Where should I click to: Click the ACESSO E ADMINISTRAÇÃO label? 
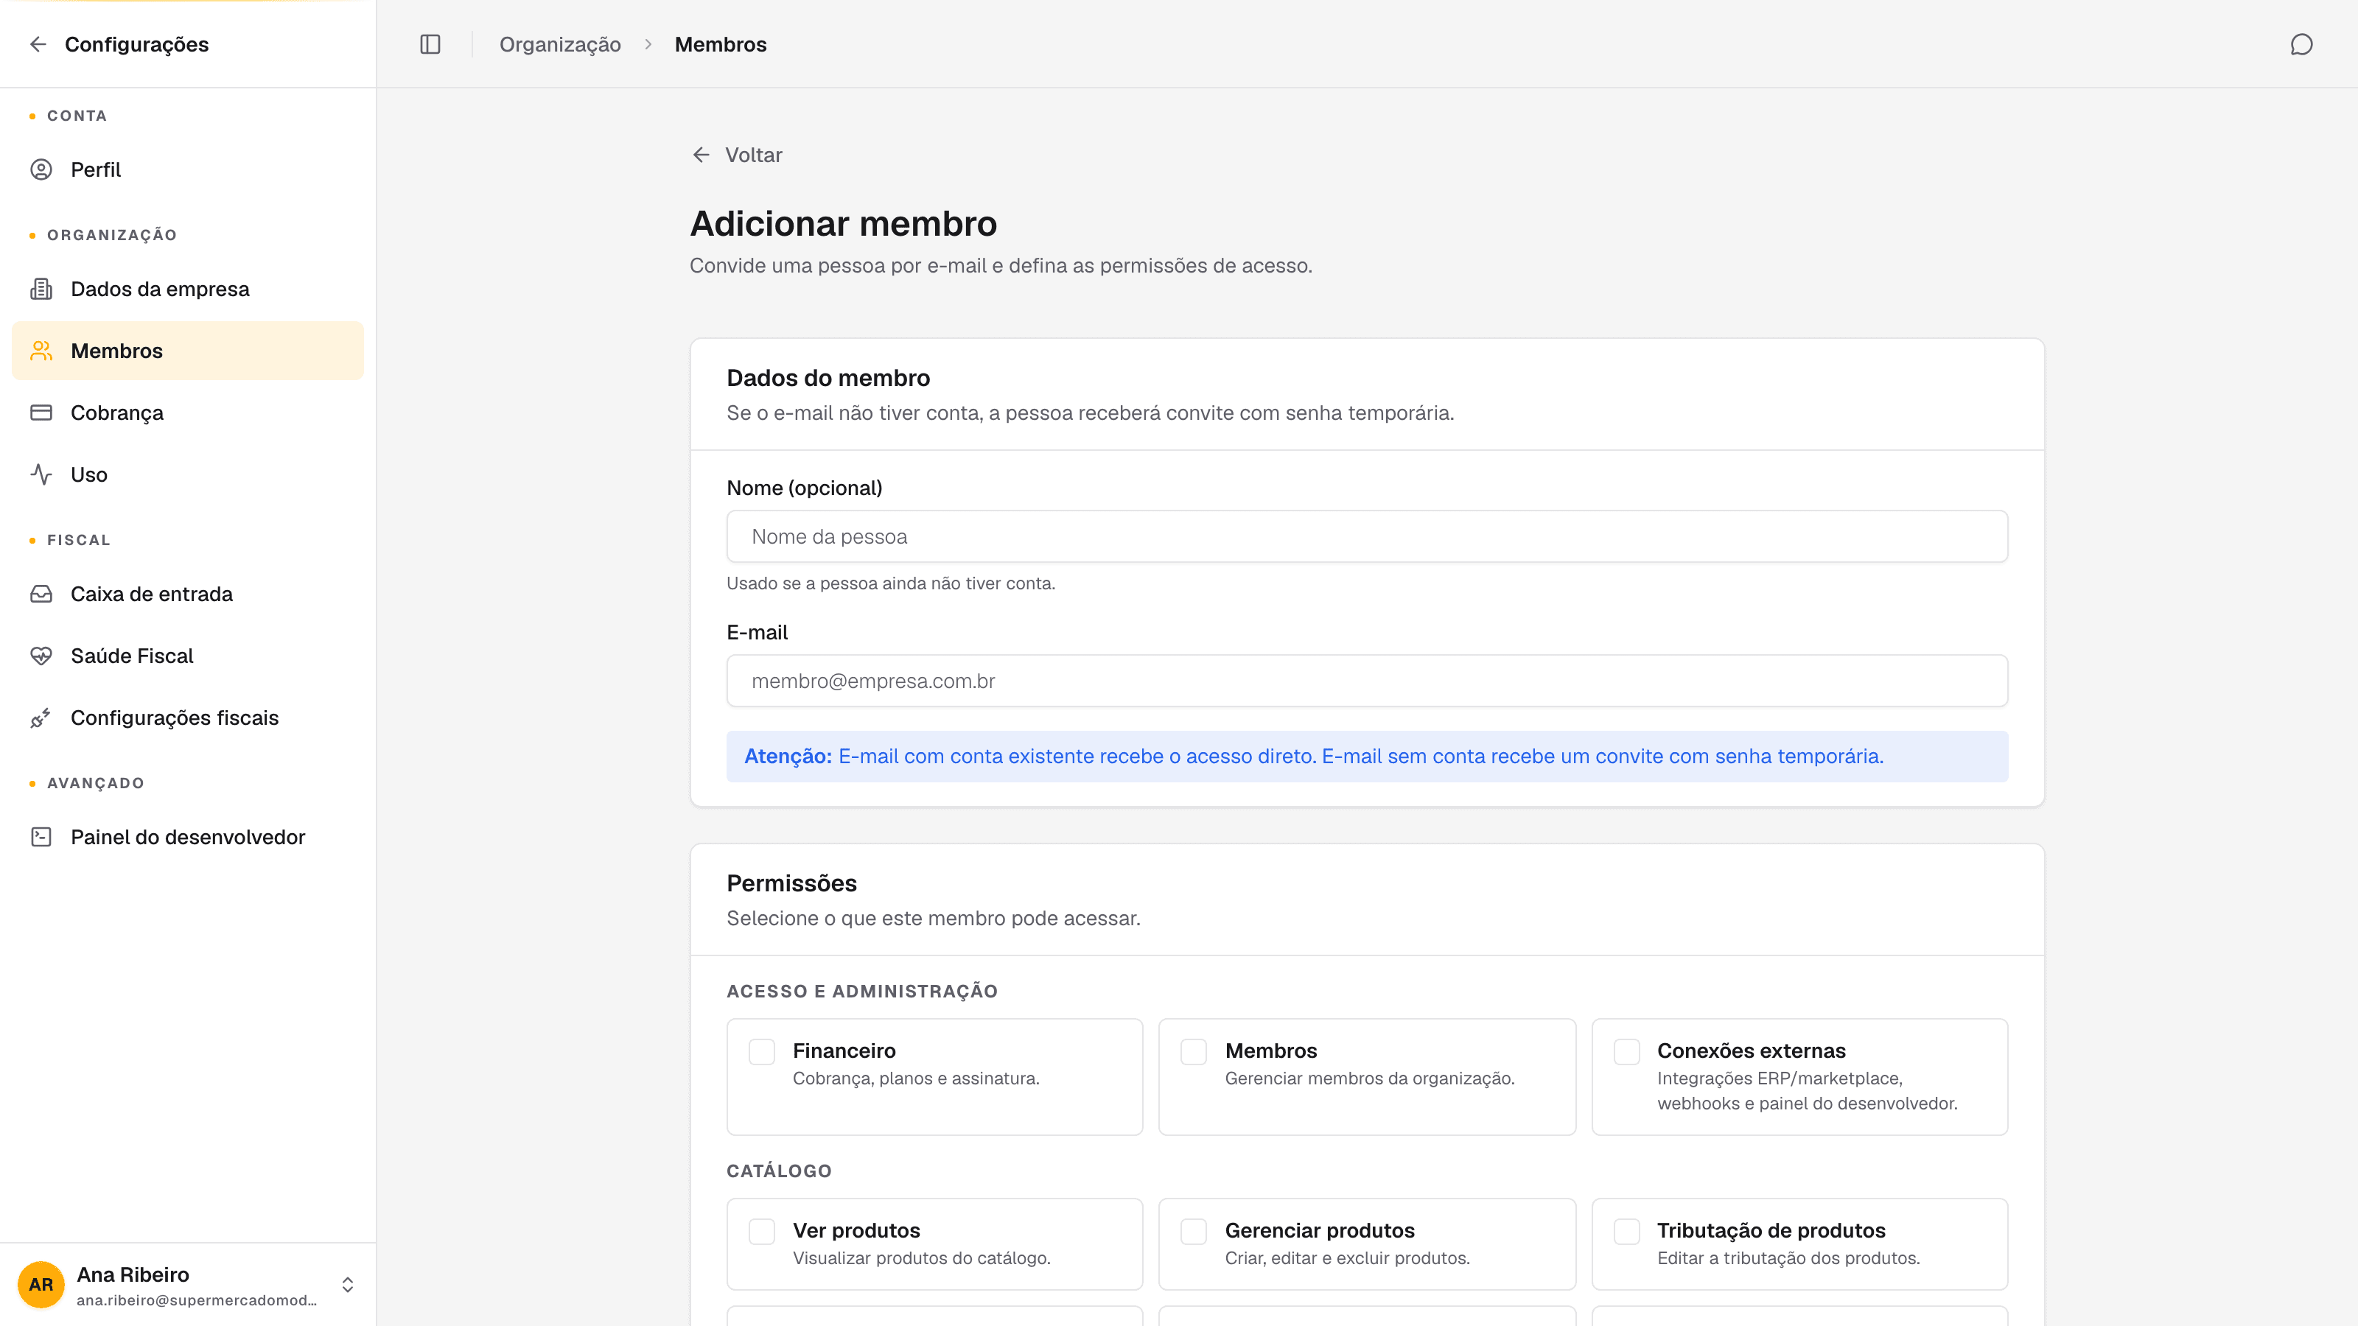click(861, 991)
